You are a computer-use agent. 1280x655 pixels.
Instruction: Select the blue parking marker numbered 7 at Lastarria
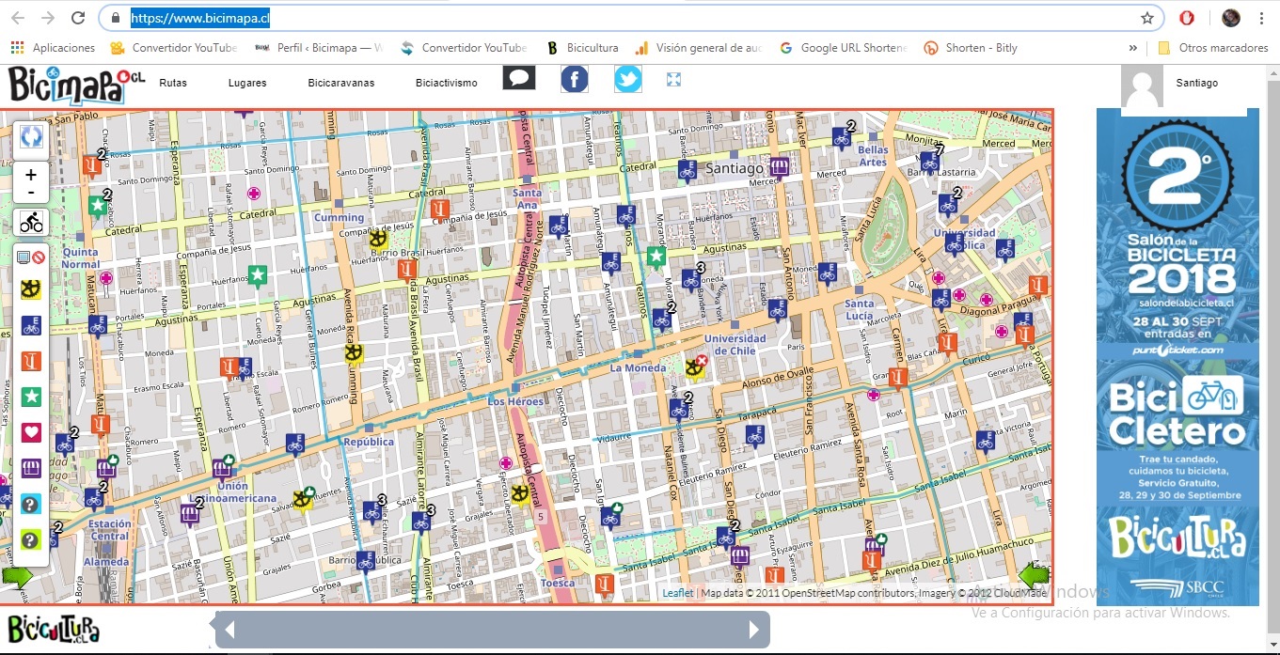point(931,163)
